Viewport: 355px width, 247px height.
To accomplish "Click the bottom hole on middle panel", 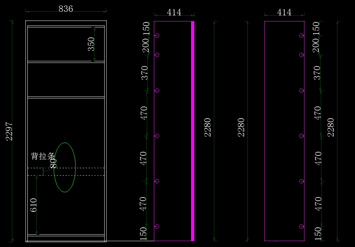I will tap(157, 227).
